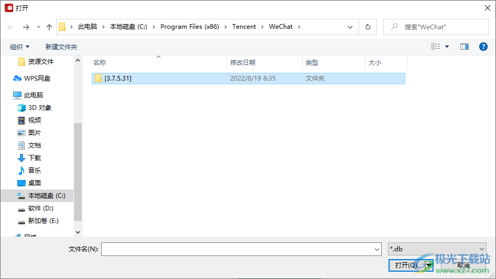The width and height of the screenshot is (496, 279).
Task: Focus the 搜索"WeChat" search box
Action: click(436, 27)
